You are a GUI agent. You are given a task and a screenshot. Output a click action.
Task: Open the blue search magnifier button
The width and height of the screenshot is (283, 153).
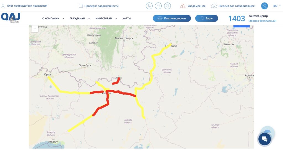pyautogui.click(x=264, y=6)
